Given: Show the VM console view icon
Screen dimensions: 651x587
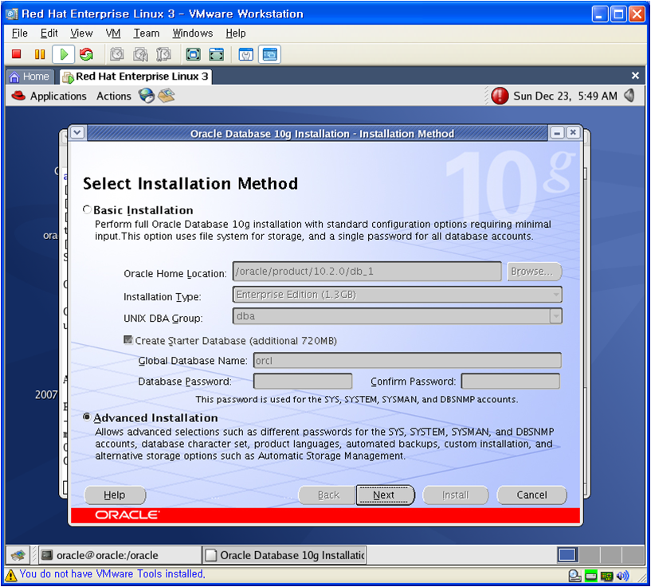Looking at the screenshot, I should pos(269,54).
